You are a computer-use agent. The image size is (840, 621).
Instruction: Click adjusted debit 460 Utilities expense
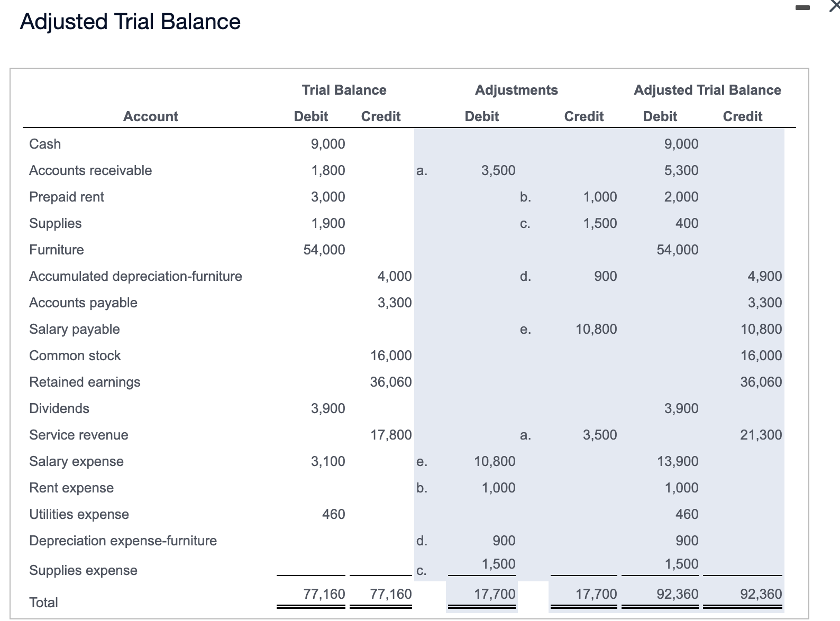click(687, 514)
